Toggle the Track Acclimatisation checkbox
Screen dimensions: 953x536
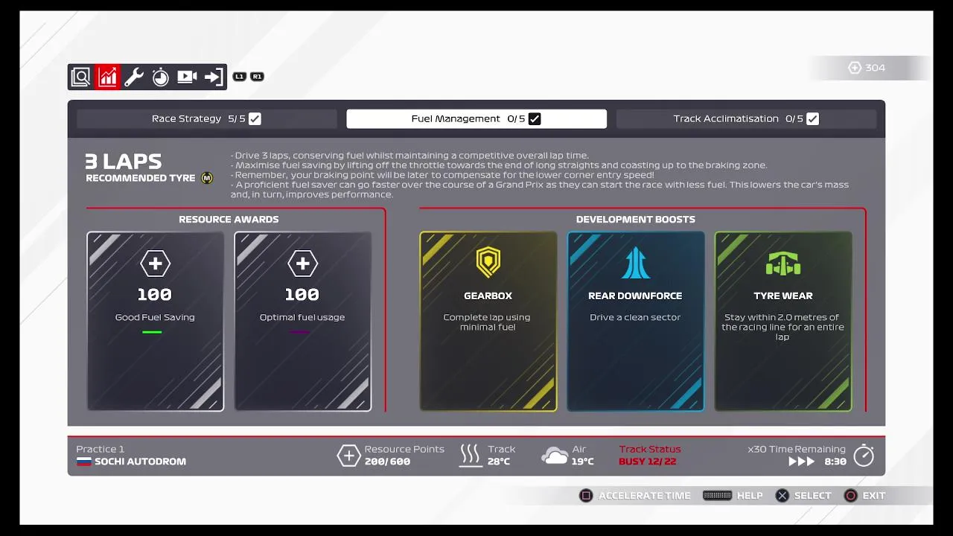812,119
